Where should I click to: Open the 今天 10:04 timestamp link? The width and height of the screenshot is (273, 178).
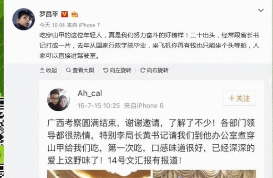(x=52, y=25)
